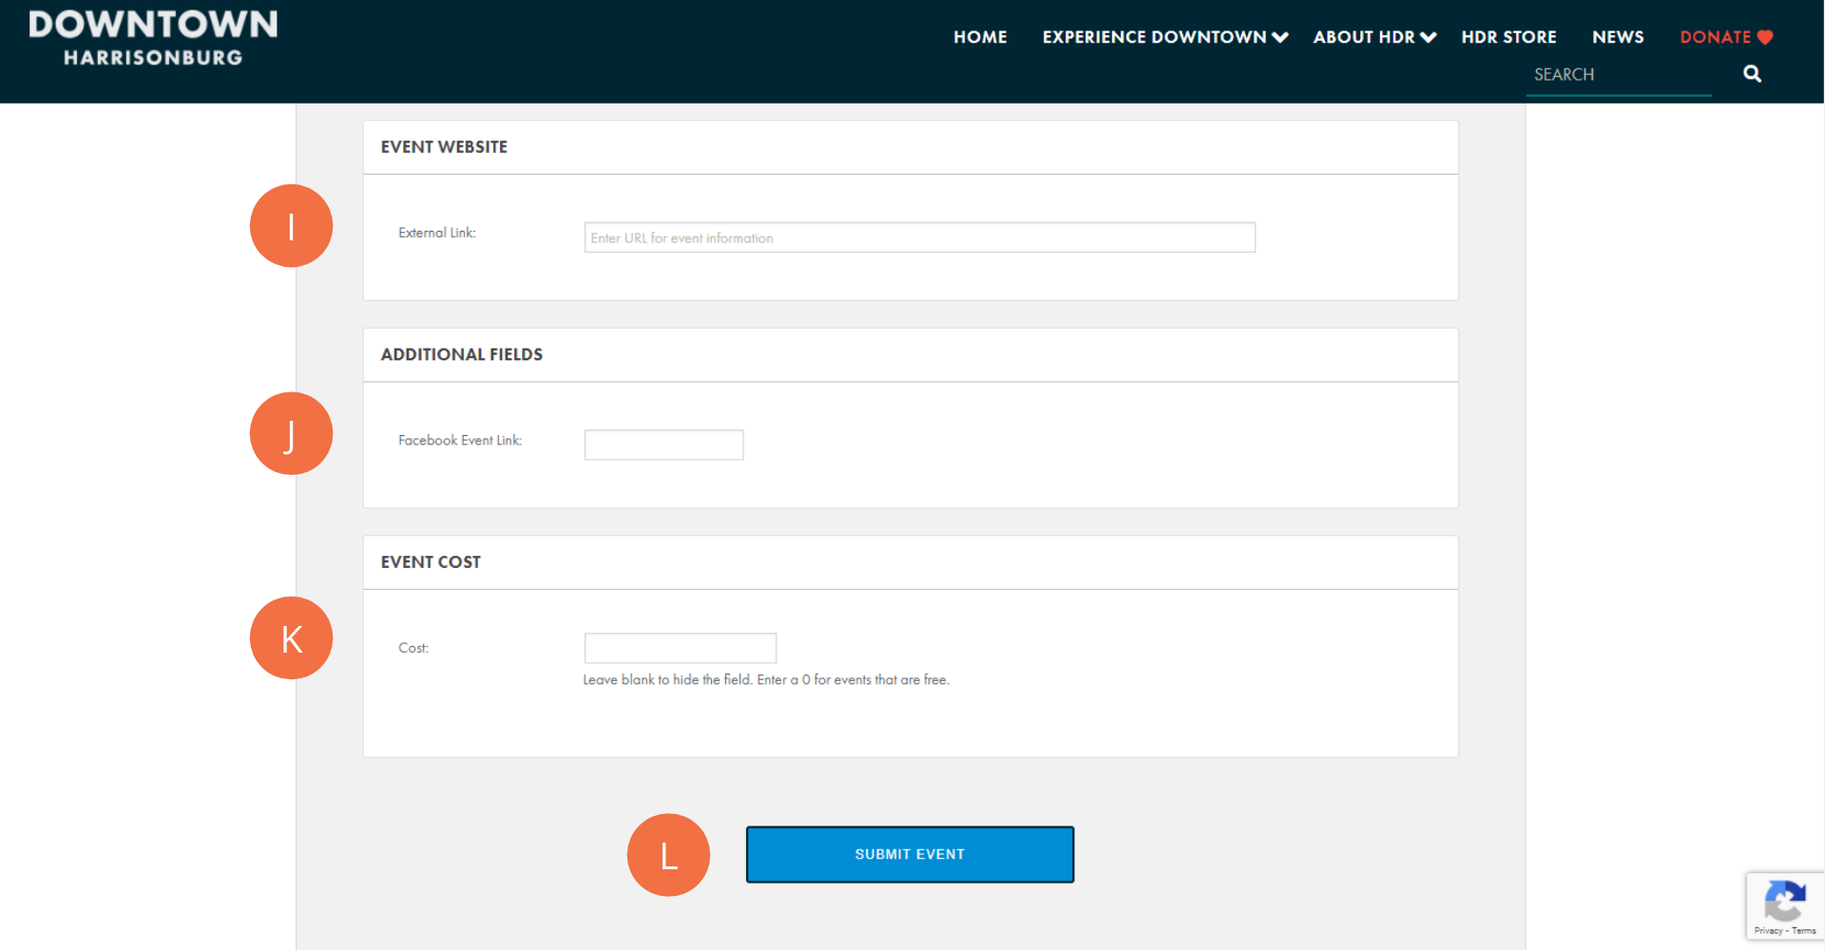
Task: Select the 'External Link:' label
Action: point(437,233)
